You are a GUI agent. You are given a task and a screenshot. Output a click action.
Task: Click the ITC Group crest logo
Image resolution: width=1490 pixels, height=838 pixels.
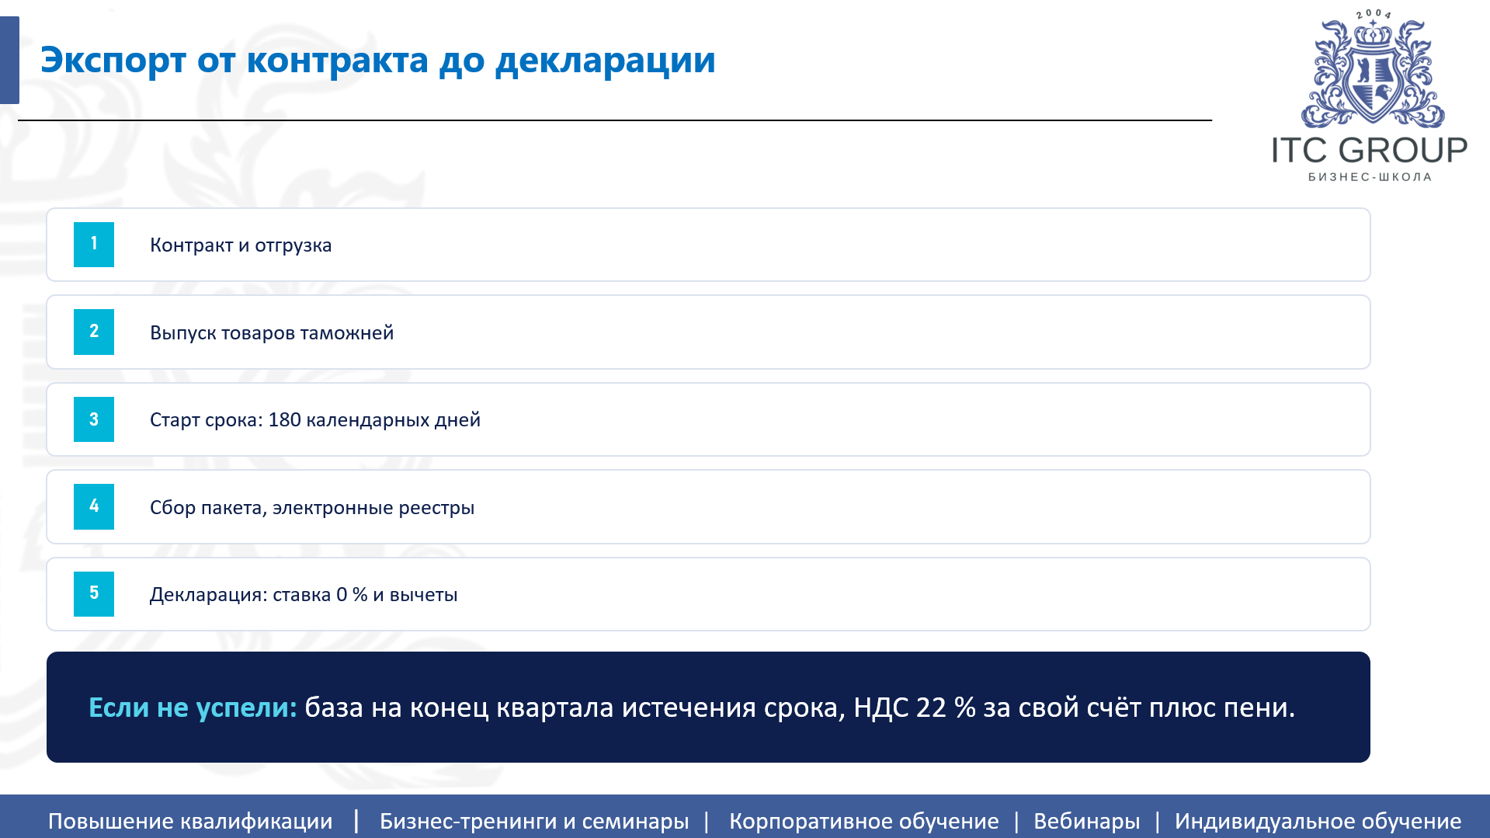click(x=1373, y=70)
